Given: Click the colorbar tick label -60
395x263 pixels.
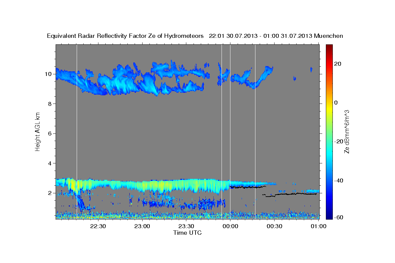Looking at the screenshot, I should click(x=338, y=217).
